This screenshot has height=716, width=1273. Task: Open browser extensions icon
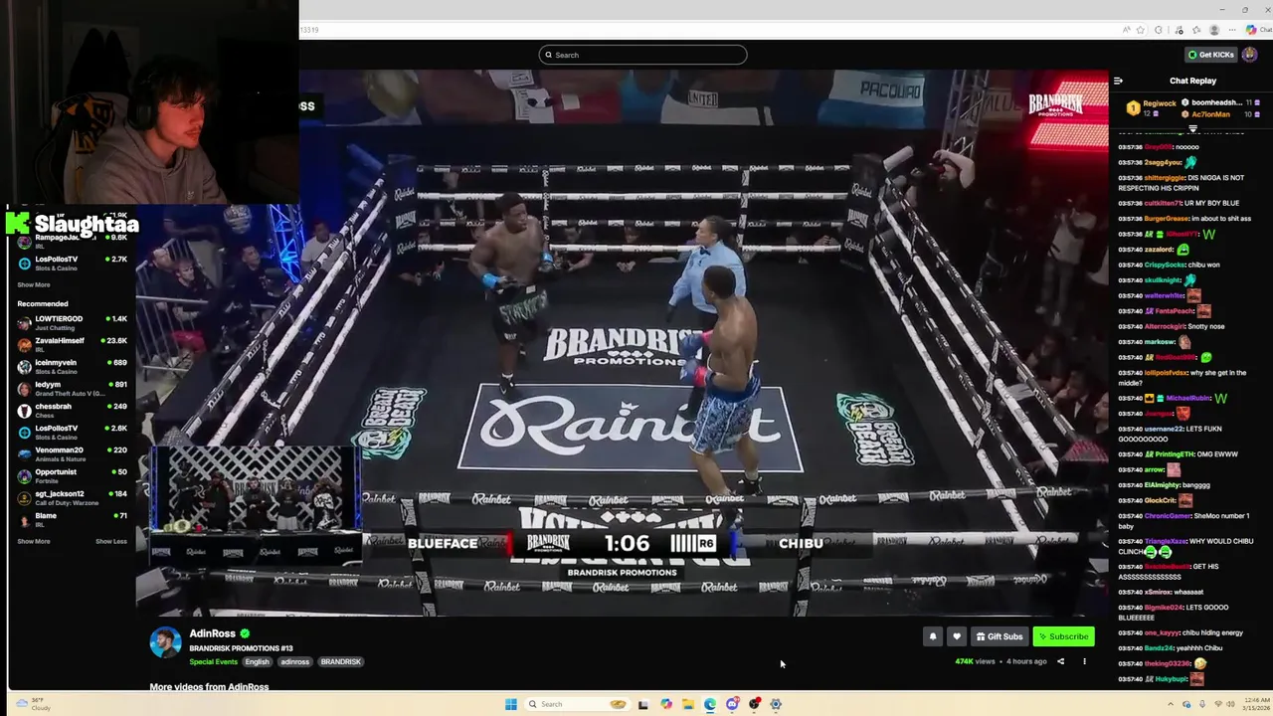[x=1159, y=30]
